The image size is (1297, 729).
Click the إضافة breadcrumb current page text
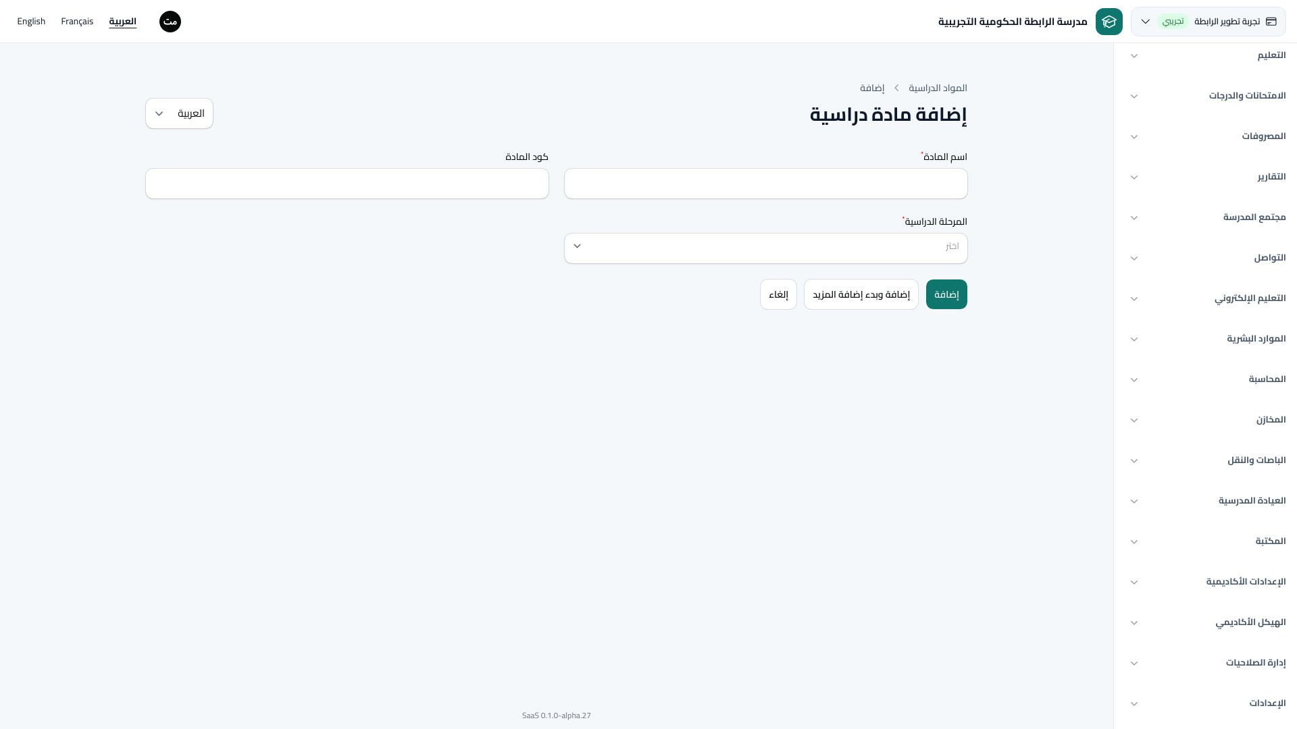click(x=872, y=88)
